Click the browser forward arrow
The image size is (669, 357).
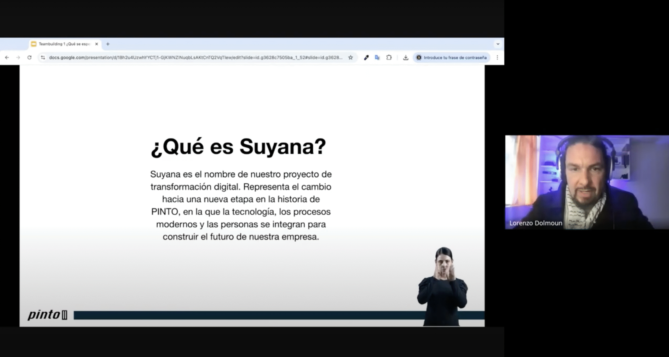point(18,57)
